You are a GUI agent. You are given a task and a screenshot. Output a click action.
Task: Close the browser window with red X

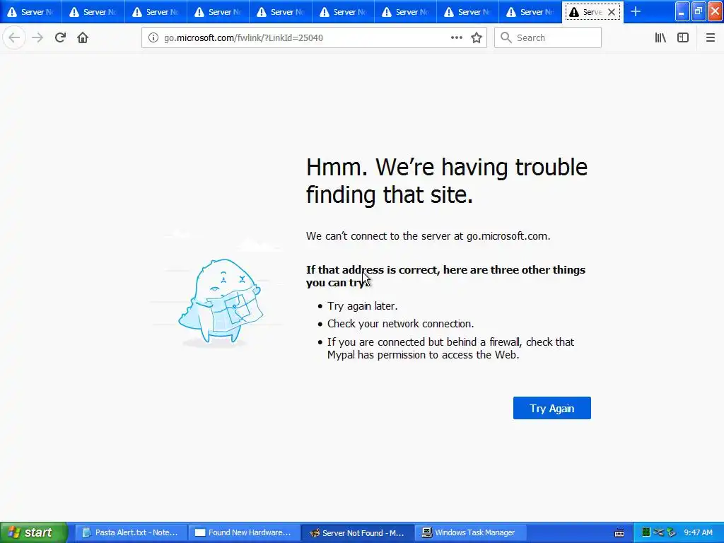(716, 11)
